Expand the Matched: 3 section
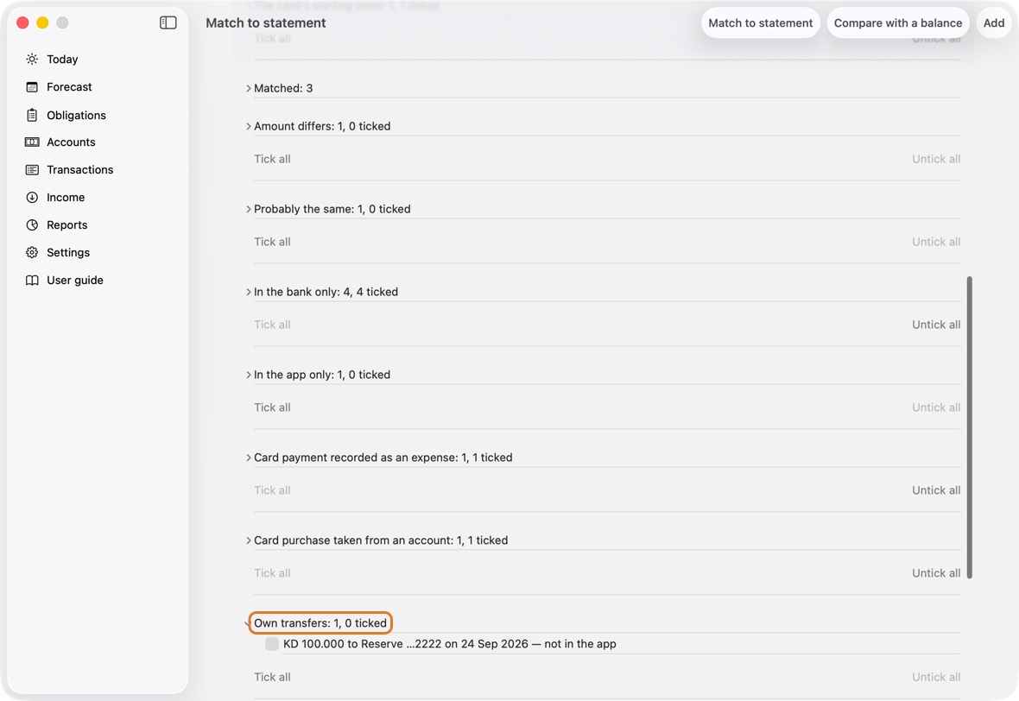 pos(248,88)
